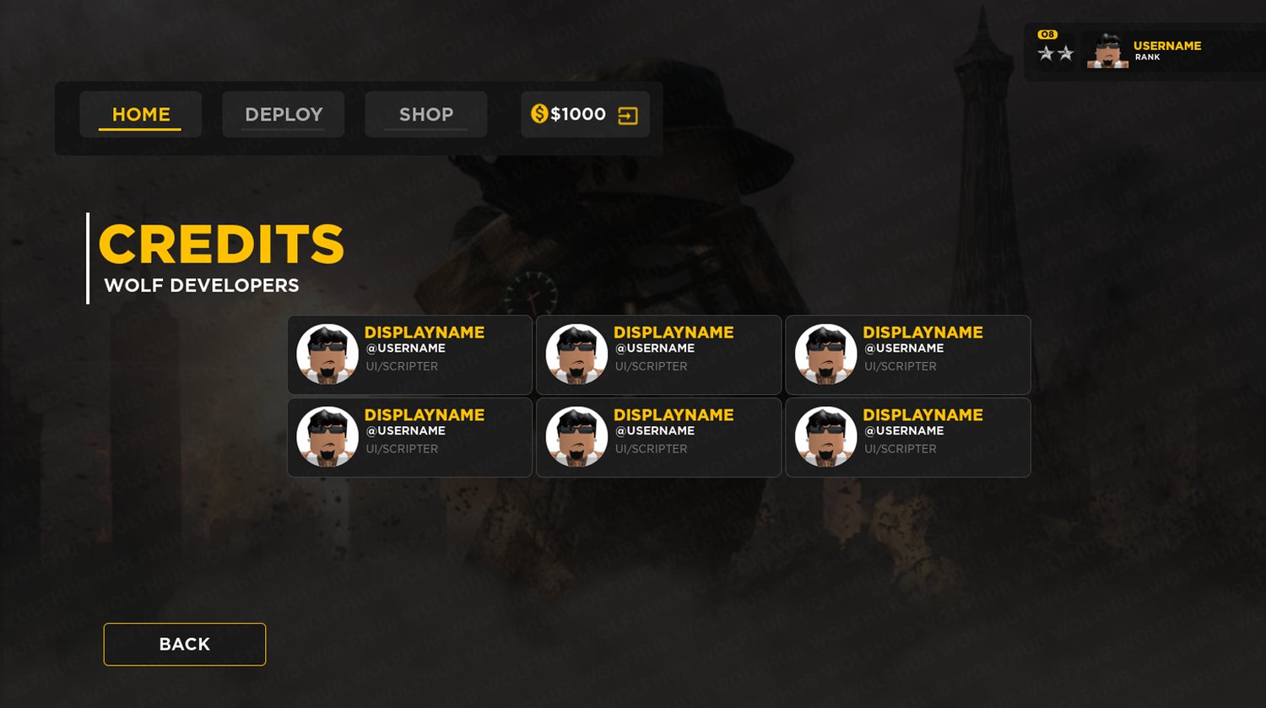The width and height of the screenshot is (1266, 708).
Task: Switch to the DEPLOY tab
Action: (x=284, y=114)
